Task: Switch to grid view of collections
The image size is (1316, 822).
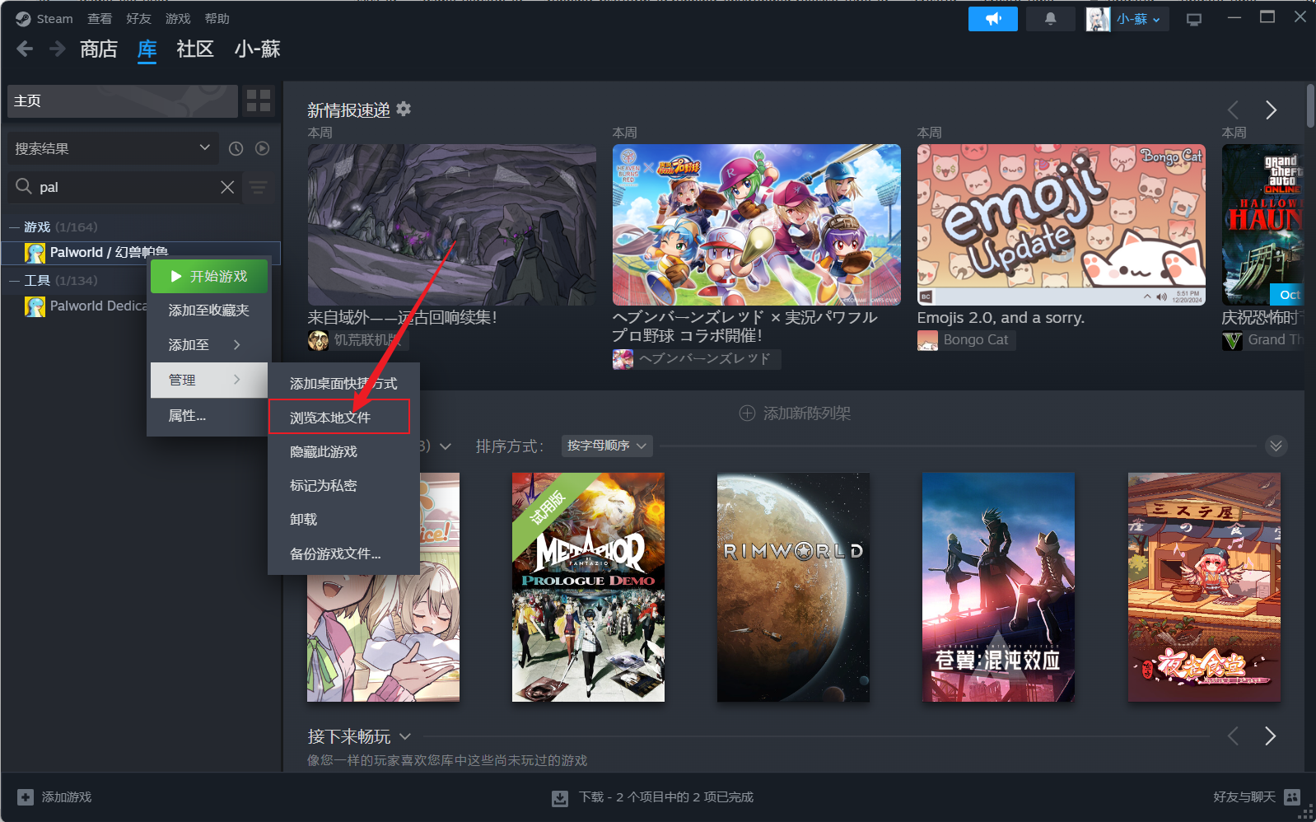Action: tap(259, 100)
